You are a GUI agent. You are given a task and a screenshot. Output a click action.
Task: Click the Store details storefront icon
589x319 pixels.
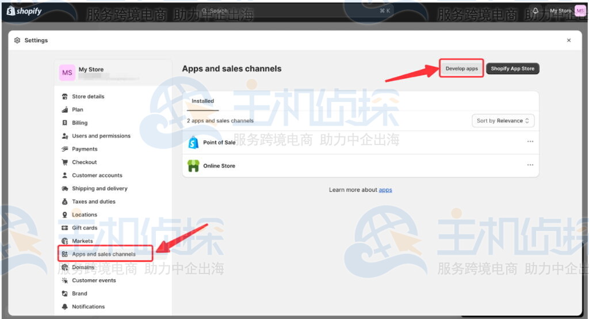point(64,96)
